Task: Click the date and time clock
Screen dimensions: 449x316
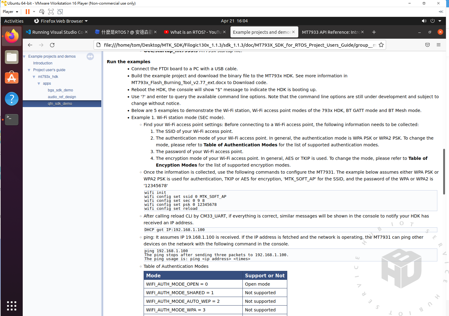Action: point(234,21)
